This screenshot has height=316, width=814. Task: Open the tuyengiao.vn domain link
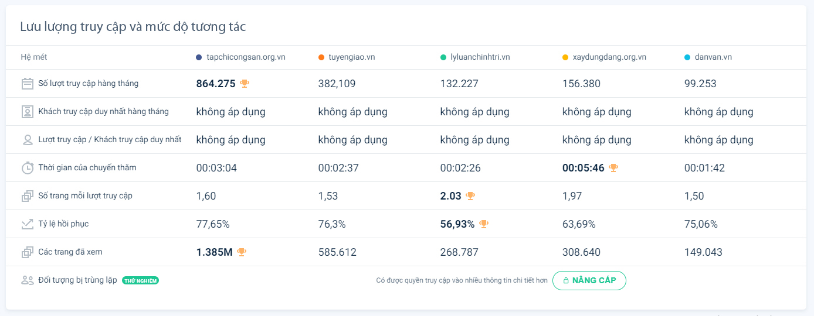(352, 57)
